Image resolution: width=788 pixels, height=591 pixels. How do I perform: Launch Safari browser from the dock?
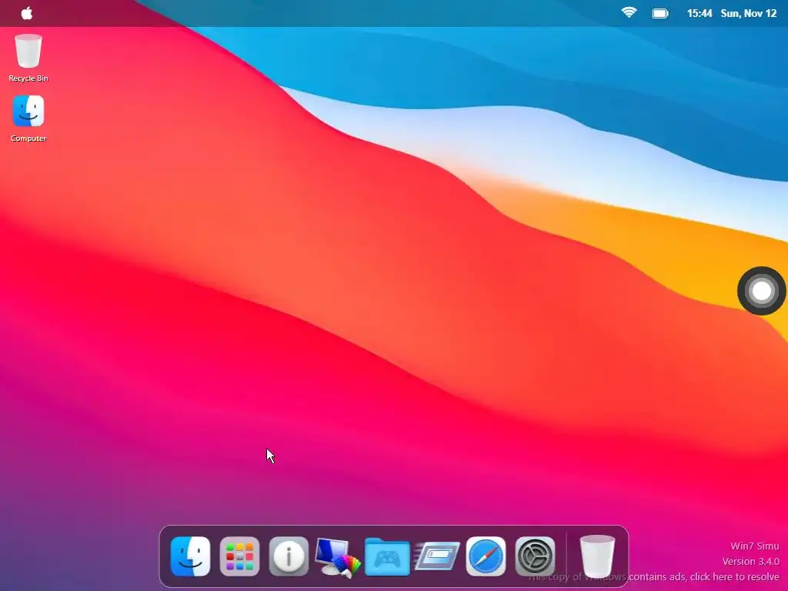(x=486, y=556)
